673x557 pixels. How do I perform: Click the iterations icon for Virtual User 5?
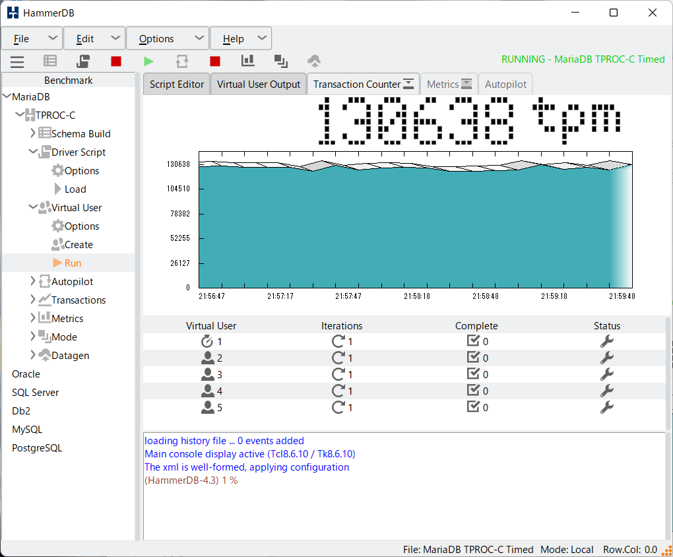pos(338,407)
